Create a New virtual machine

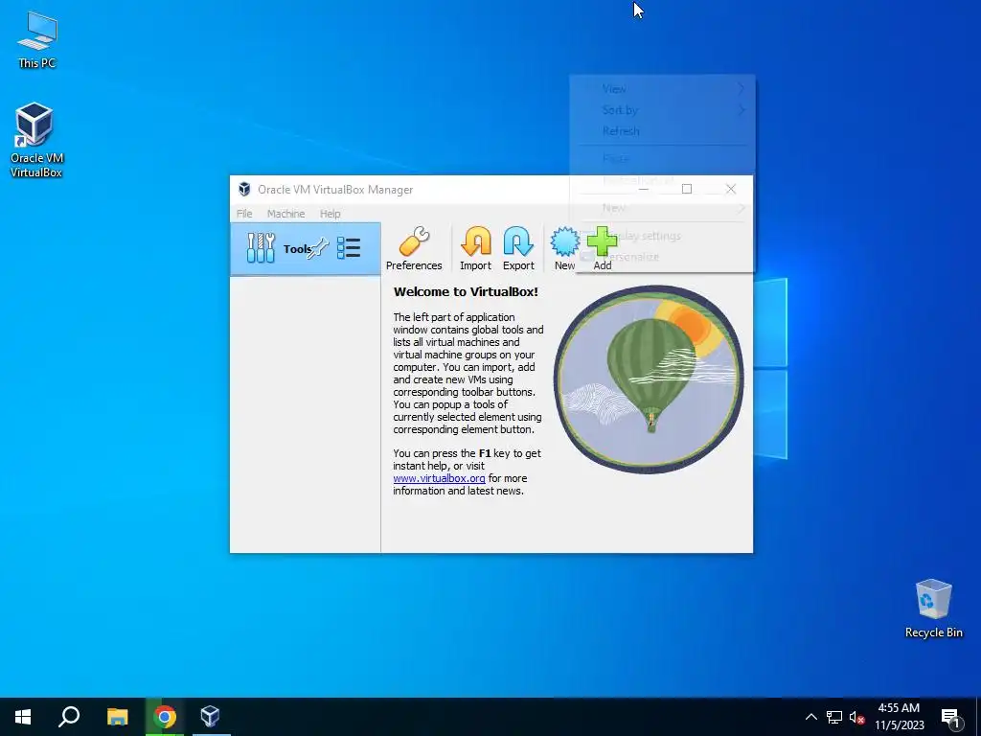564,248
